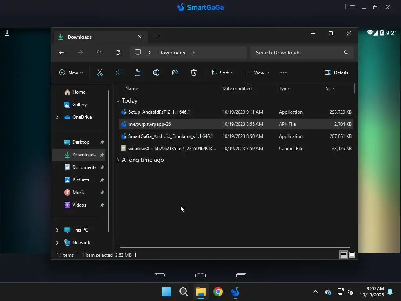Screen dimensions: 401x301
Task: Expand OneDrive in navigation pane
Action: click(57, 117)
